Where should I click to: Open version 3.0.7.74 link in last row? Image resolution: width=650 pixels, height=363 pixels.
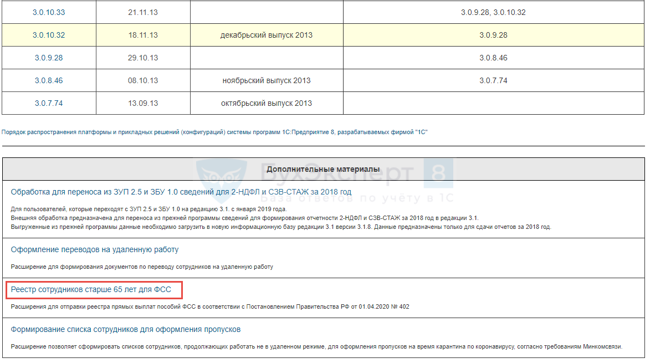point(49,103)
